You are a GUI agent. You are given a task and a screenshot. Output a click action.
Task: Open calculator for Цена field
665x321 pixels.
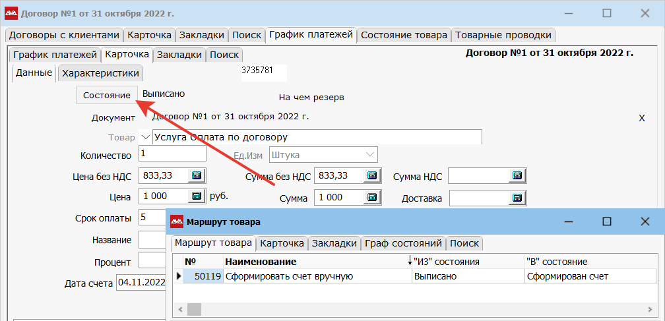197,196
